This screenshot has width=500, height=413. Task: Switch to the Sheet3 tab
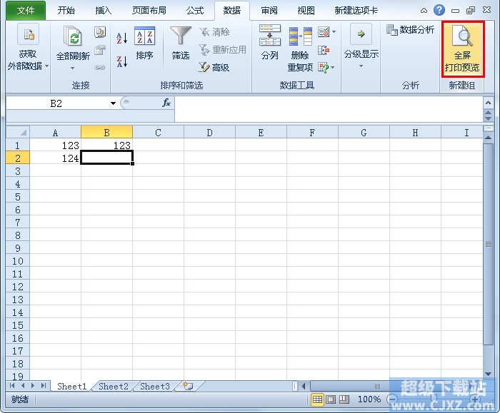point(155,387)
